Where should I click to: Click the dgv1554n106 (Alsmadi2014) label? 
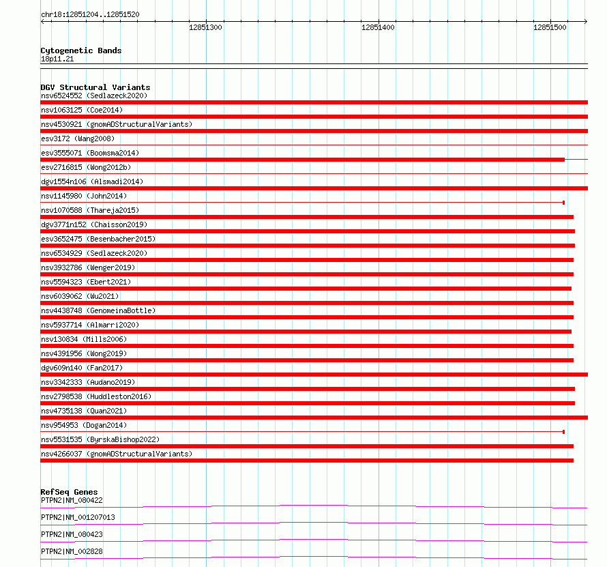pos(92,181)
